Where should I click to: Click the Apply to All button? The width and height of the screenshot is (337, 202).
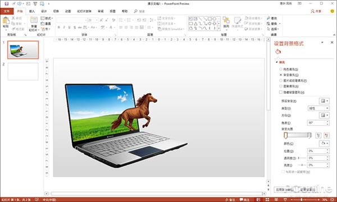pyautogui.click(x=285, y=190)
